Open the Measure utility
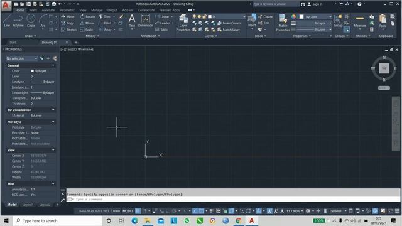The width and height of the screenshot is (402, 226). pos(360,21)
